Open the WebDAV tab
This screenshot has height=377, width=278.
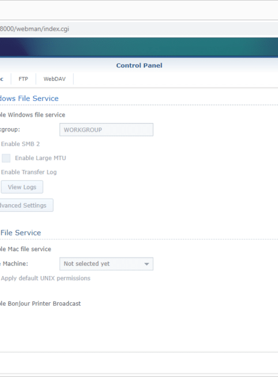point(54,79)
